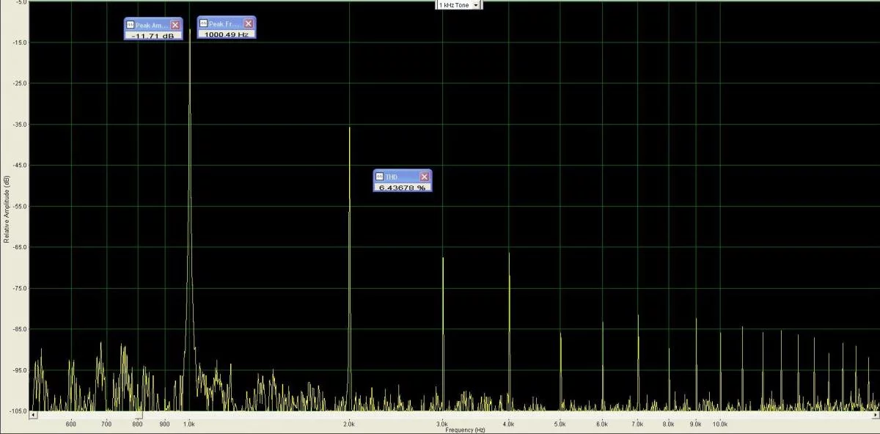Click the THD window's title icon
The width and height of the screenshot is (880, 434).
380,177
